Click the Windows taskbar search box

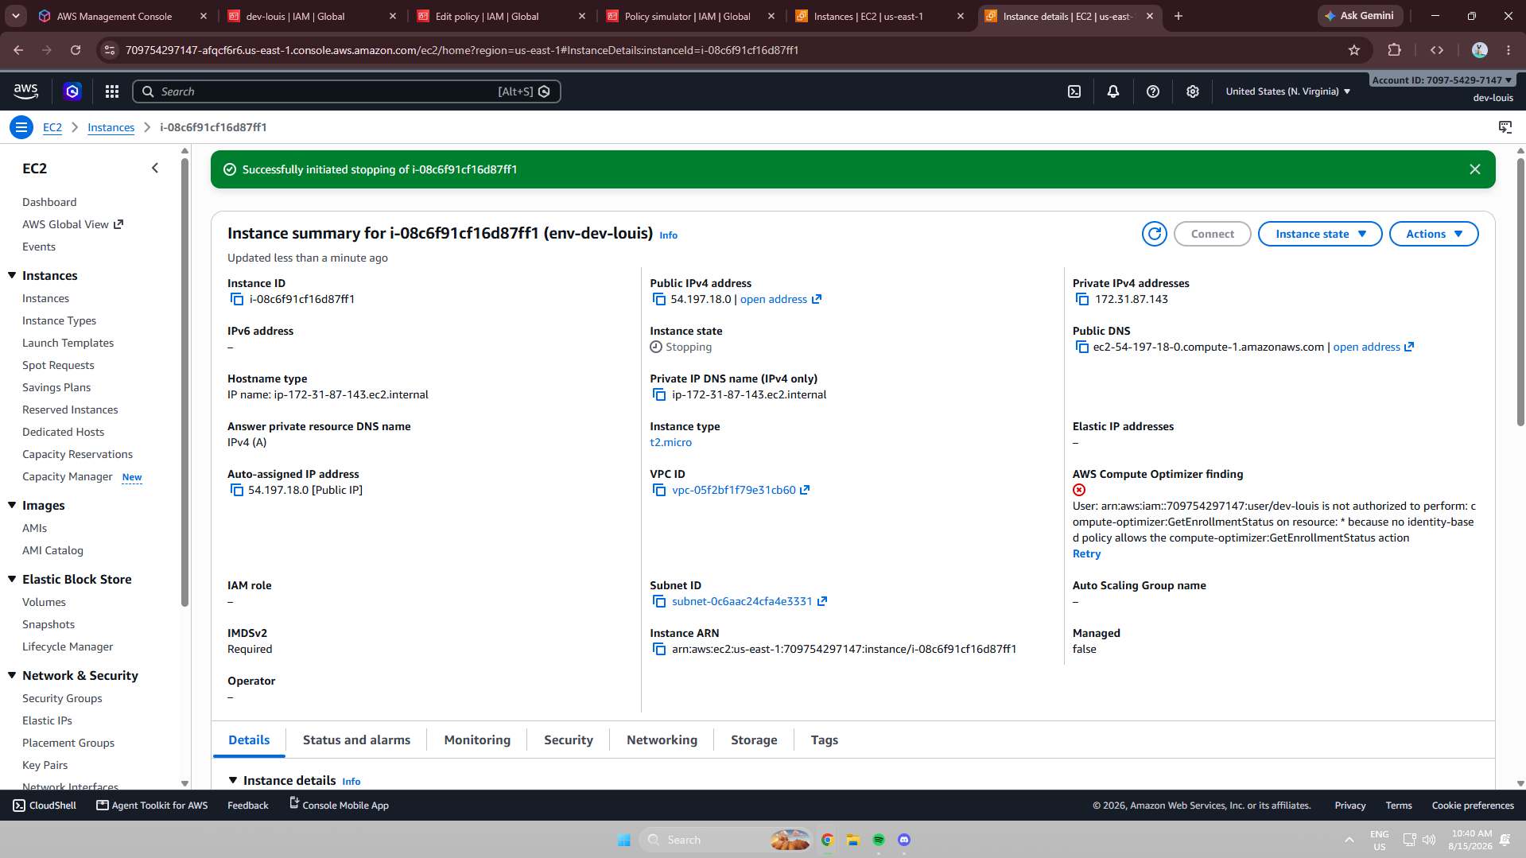click(x=725, y=840)
